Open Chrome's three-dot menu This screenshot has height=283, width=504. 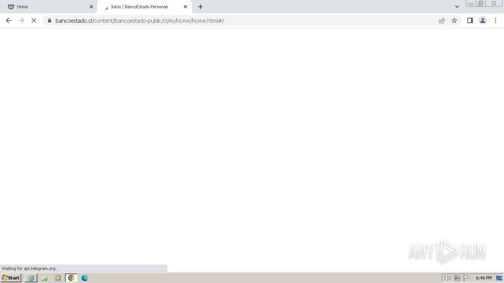[x=495, y=20]
